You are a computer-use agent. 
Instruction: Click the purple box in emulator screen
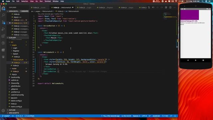click(189, 15)
